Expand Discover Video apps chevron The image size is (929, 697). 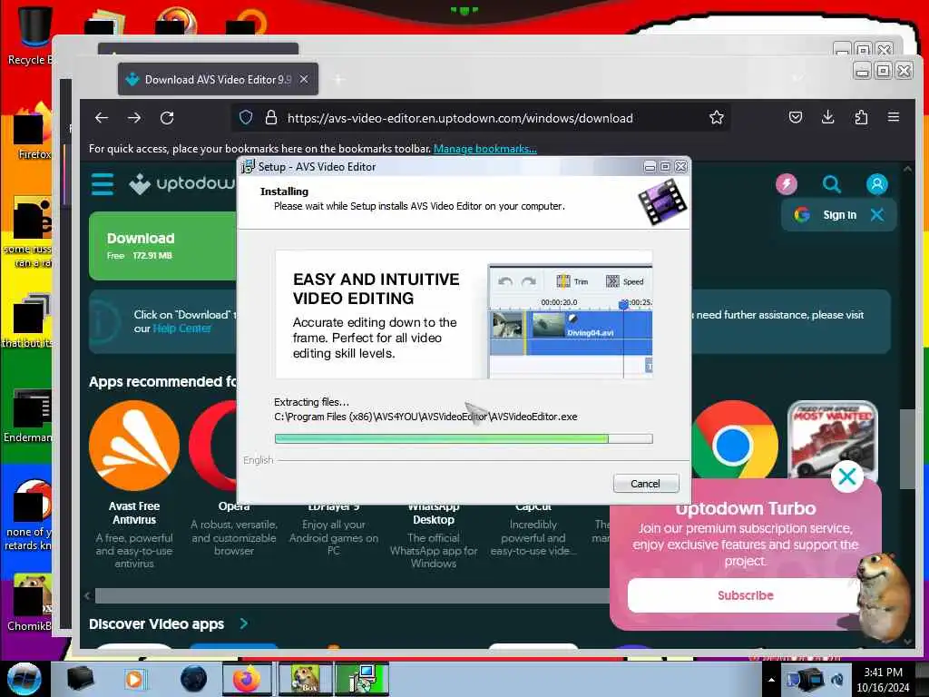[x=243, y=623]
